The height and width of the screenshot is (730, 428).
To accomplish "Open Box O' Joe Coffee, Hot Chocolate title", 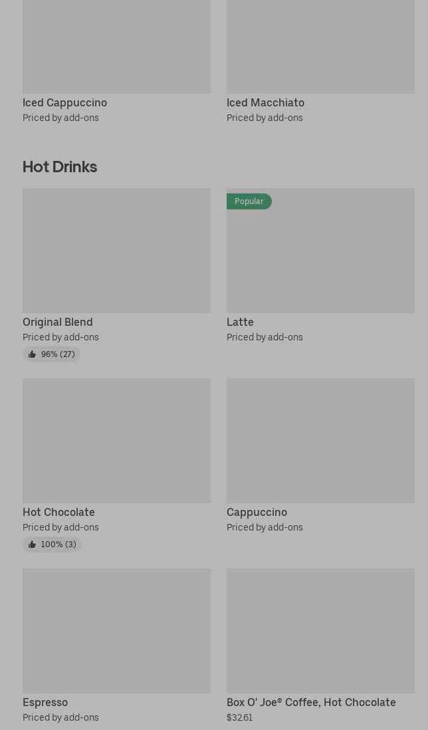I will (311, 702).
